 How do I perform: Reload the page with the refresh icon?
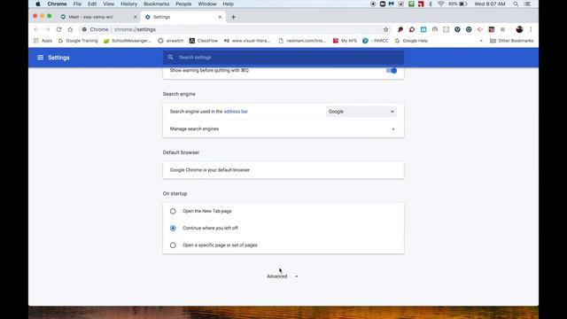[58, 29]
